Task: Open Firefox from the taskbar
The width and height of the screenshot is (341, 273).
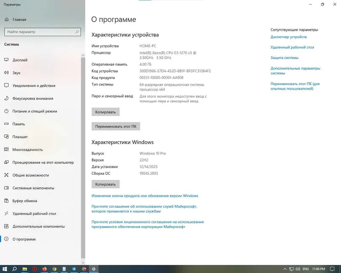Action: (x=44, y=269)
